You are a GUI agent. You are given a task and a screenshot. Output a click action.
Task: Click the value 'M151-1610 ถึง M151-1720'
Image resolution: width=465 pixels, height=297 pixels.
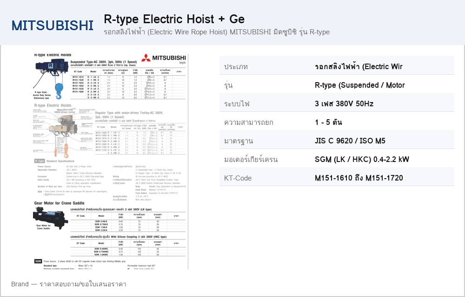point(359,178)
